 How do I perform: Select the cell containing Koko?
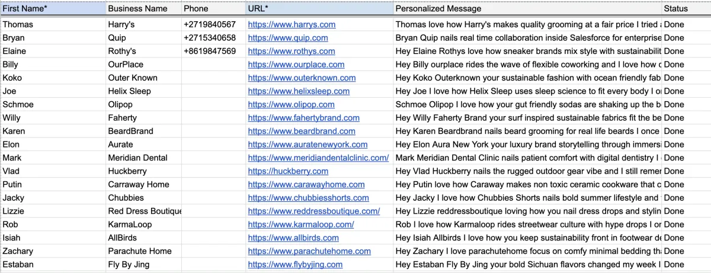[x=53, y=78]
